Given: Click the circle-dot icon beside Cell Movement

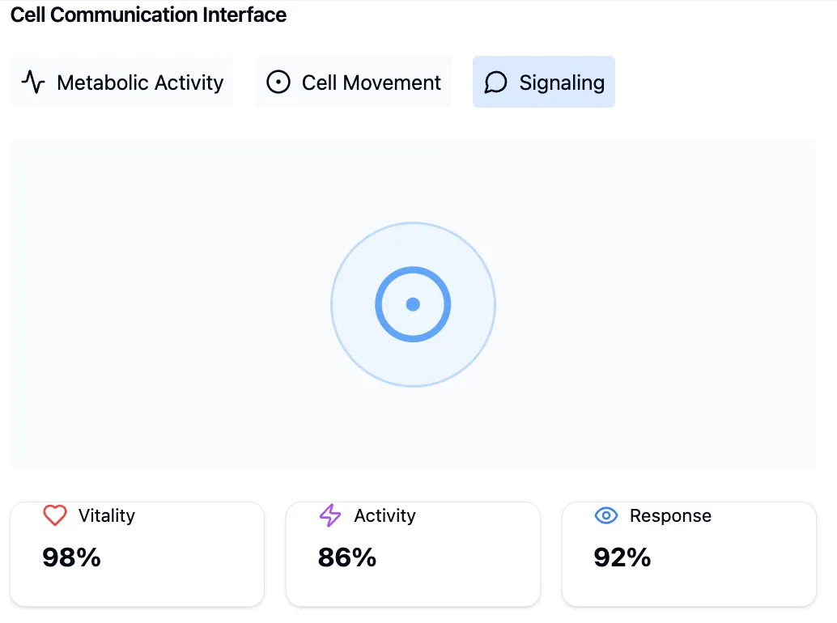Looking at the screenshot, I should [x=278, y=83].
